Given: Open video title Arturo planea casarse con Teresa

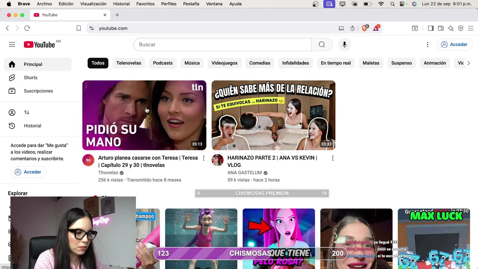Looking at the screenshot, I should 148,161.
